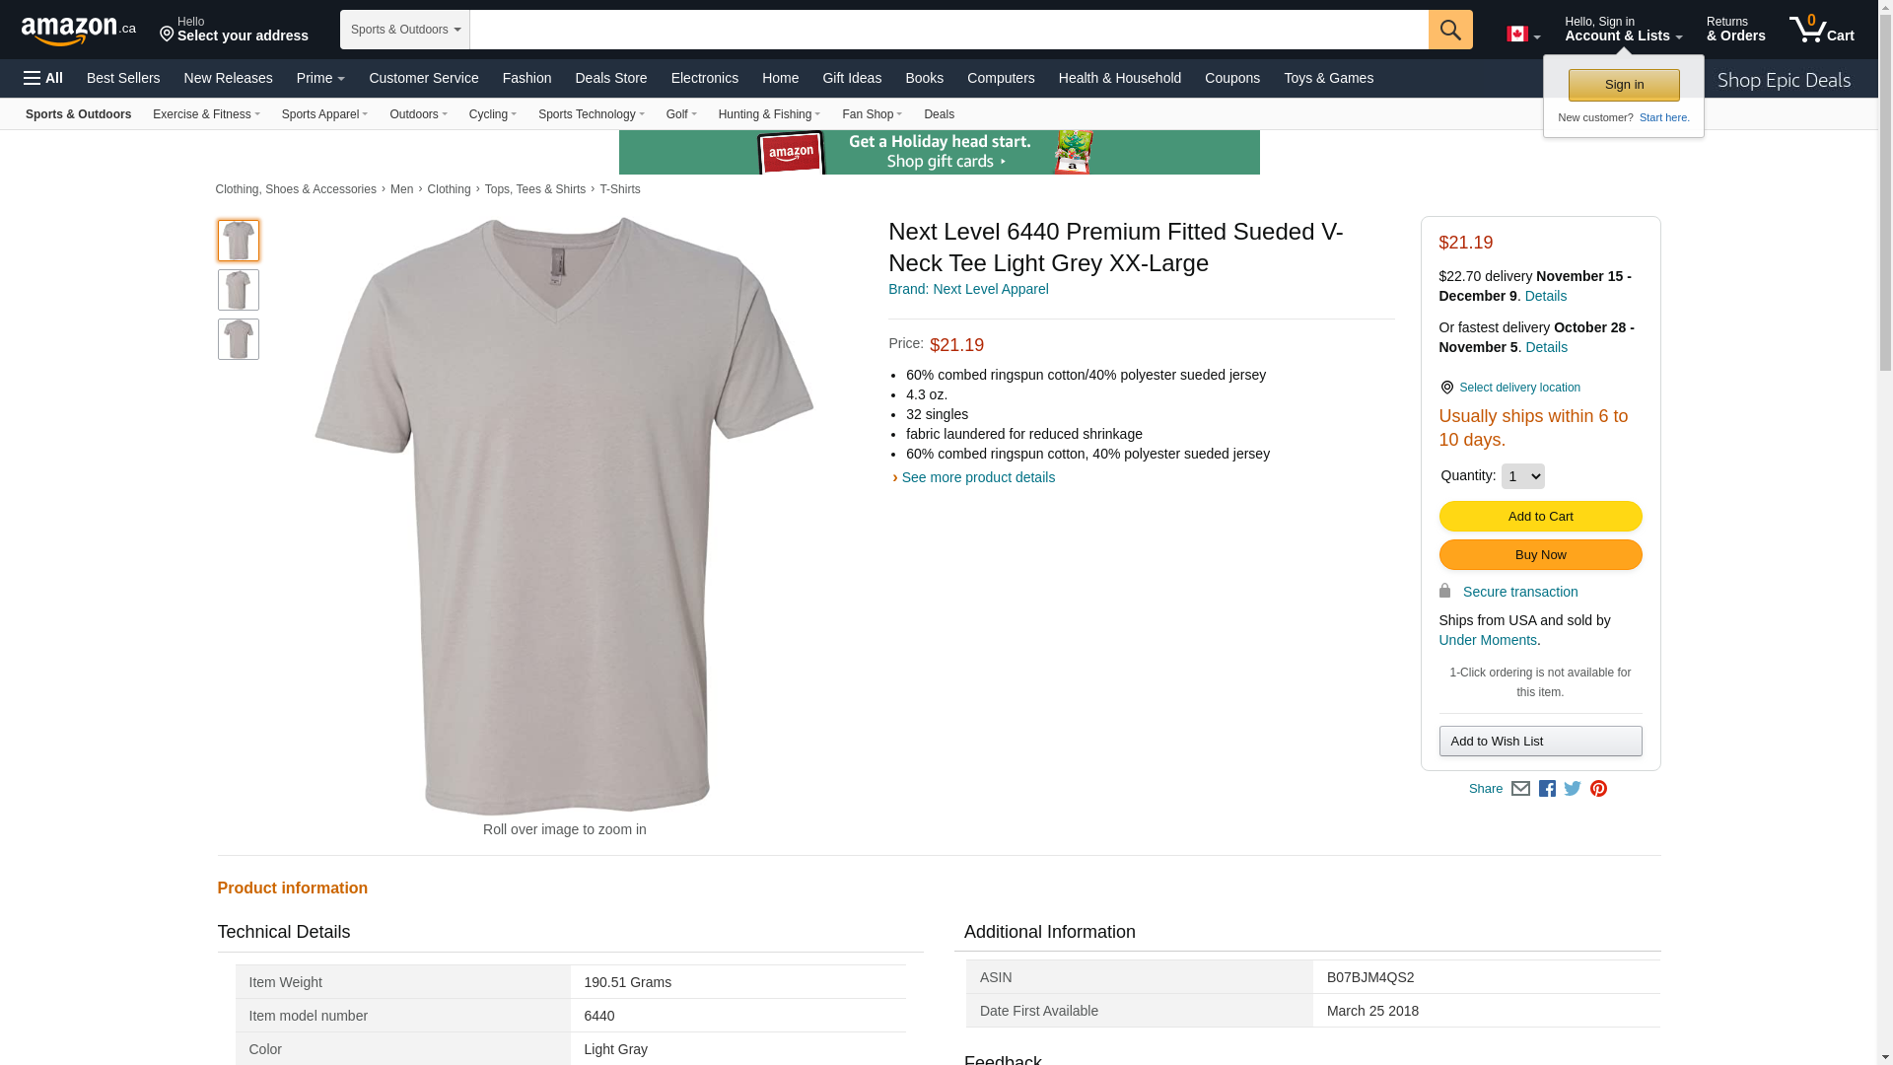1893x1065 pixels.
Task: Select the second product thumbnail image
Action: click(239, 290)
